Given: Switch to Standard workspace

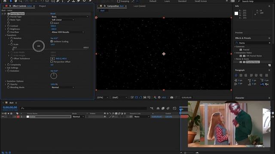Looking at the screenshot, I should pos(182,1).
